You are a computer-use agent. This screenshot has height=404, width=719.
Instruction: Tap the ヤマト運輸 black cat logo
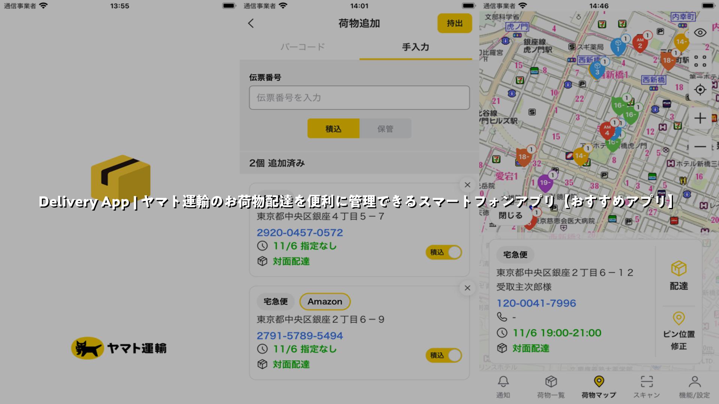119,348
